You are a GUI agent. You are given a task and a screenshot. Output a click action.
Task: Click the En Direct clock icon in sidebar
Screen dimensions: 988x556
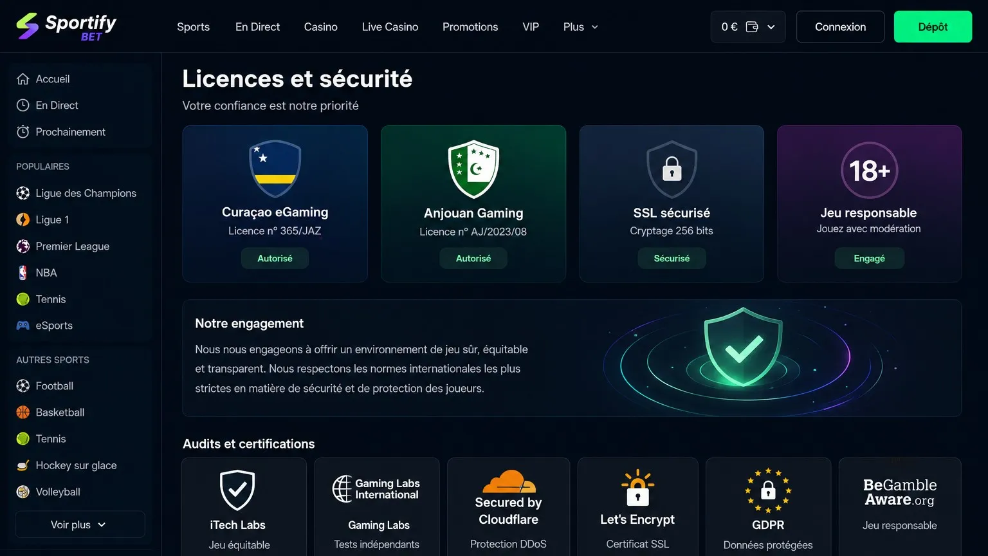pos(23,106)
